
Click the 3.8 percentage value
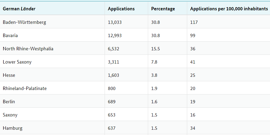[154, 75]
